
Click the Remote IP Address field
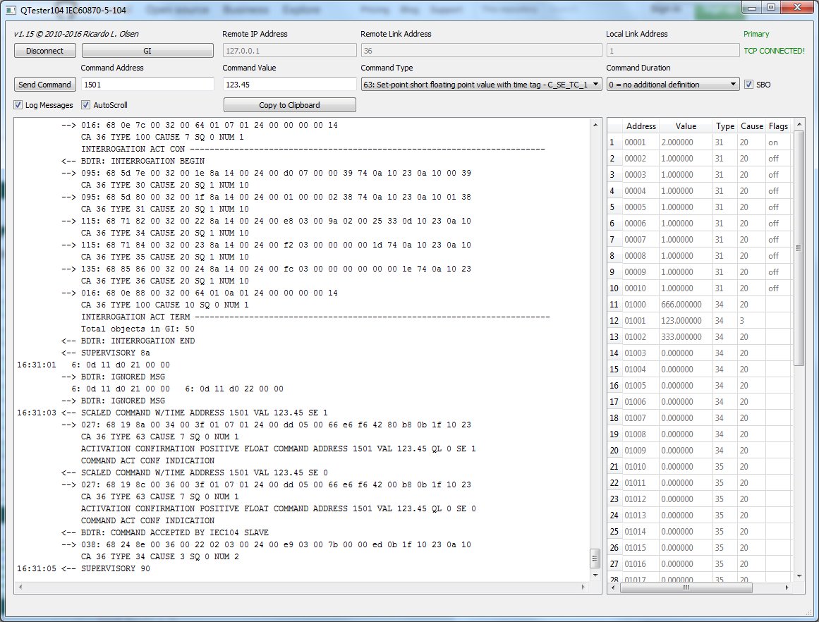(x=289, y=51)
